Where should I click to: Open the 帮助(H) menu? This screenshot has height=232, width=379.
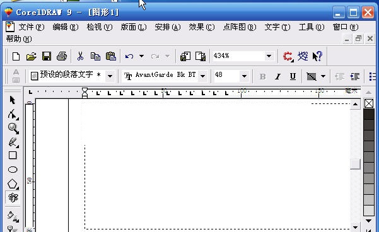coord(19,38)
